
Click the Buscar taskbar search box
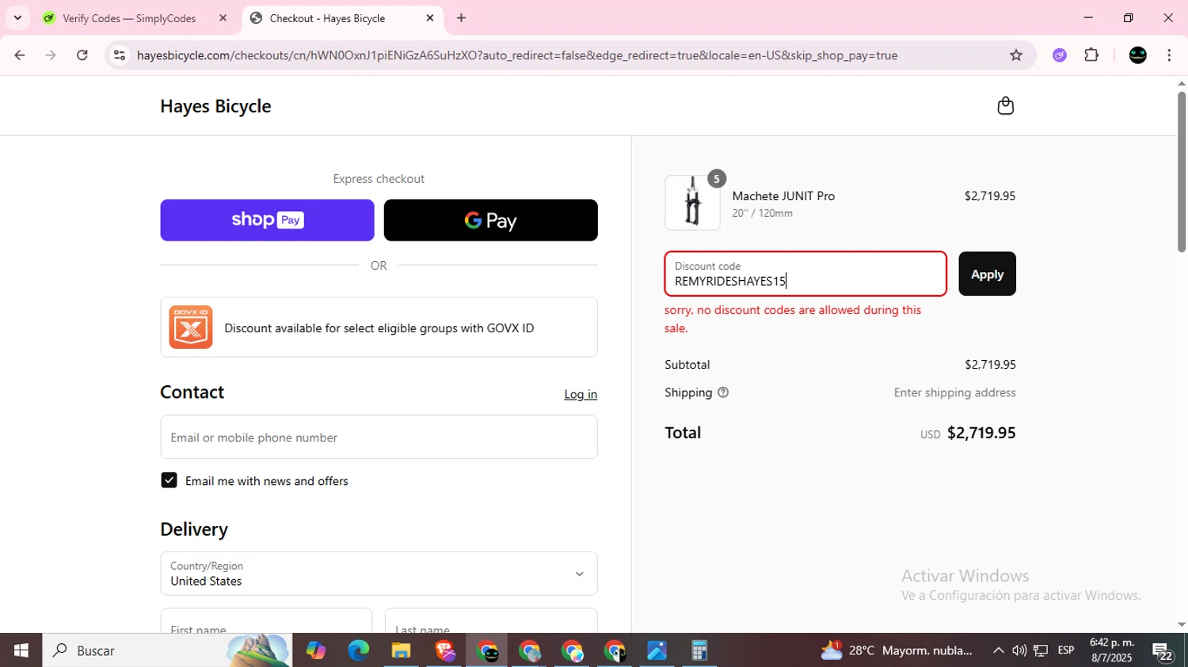pyautogui.click(x=166, y=650)
